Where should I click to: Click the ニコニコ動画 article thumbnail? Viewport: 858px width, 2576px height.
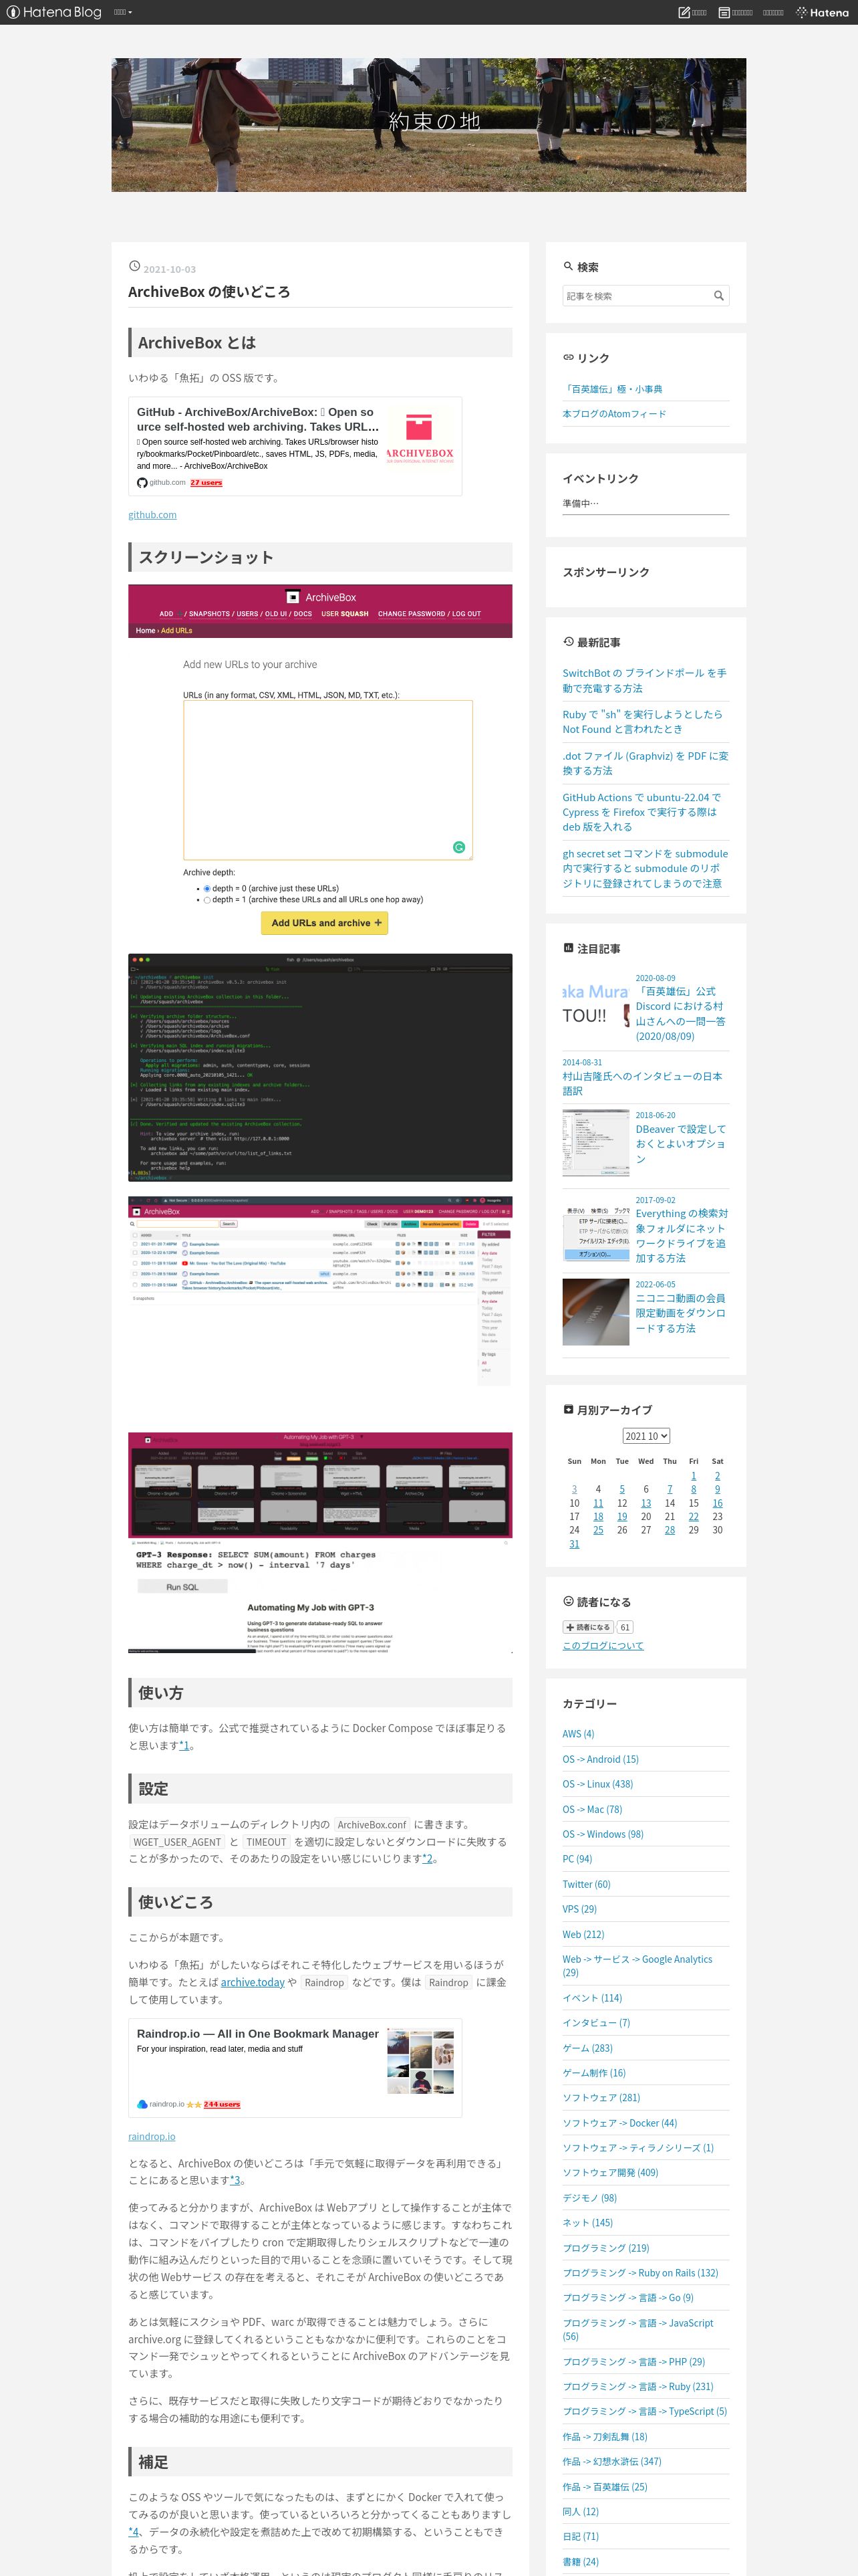(595, 1312)
